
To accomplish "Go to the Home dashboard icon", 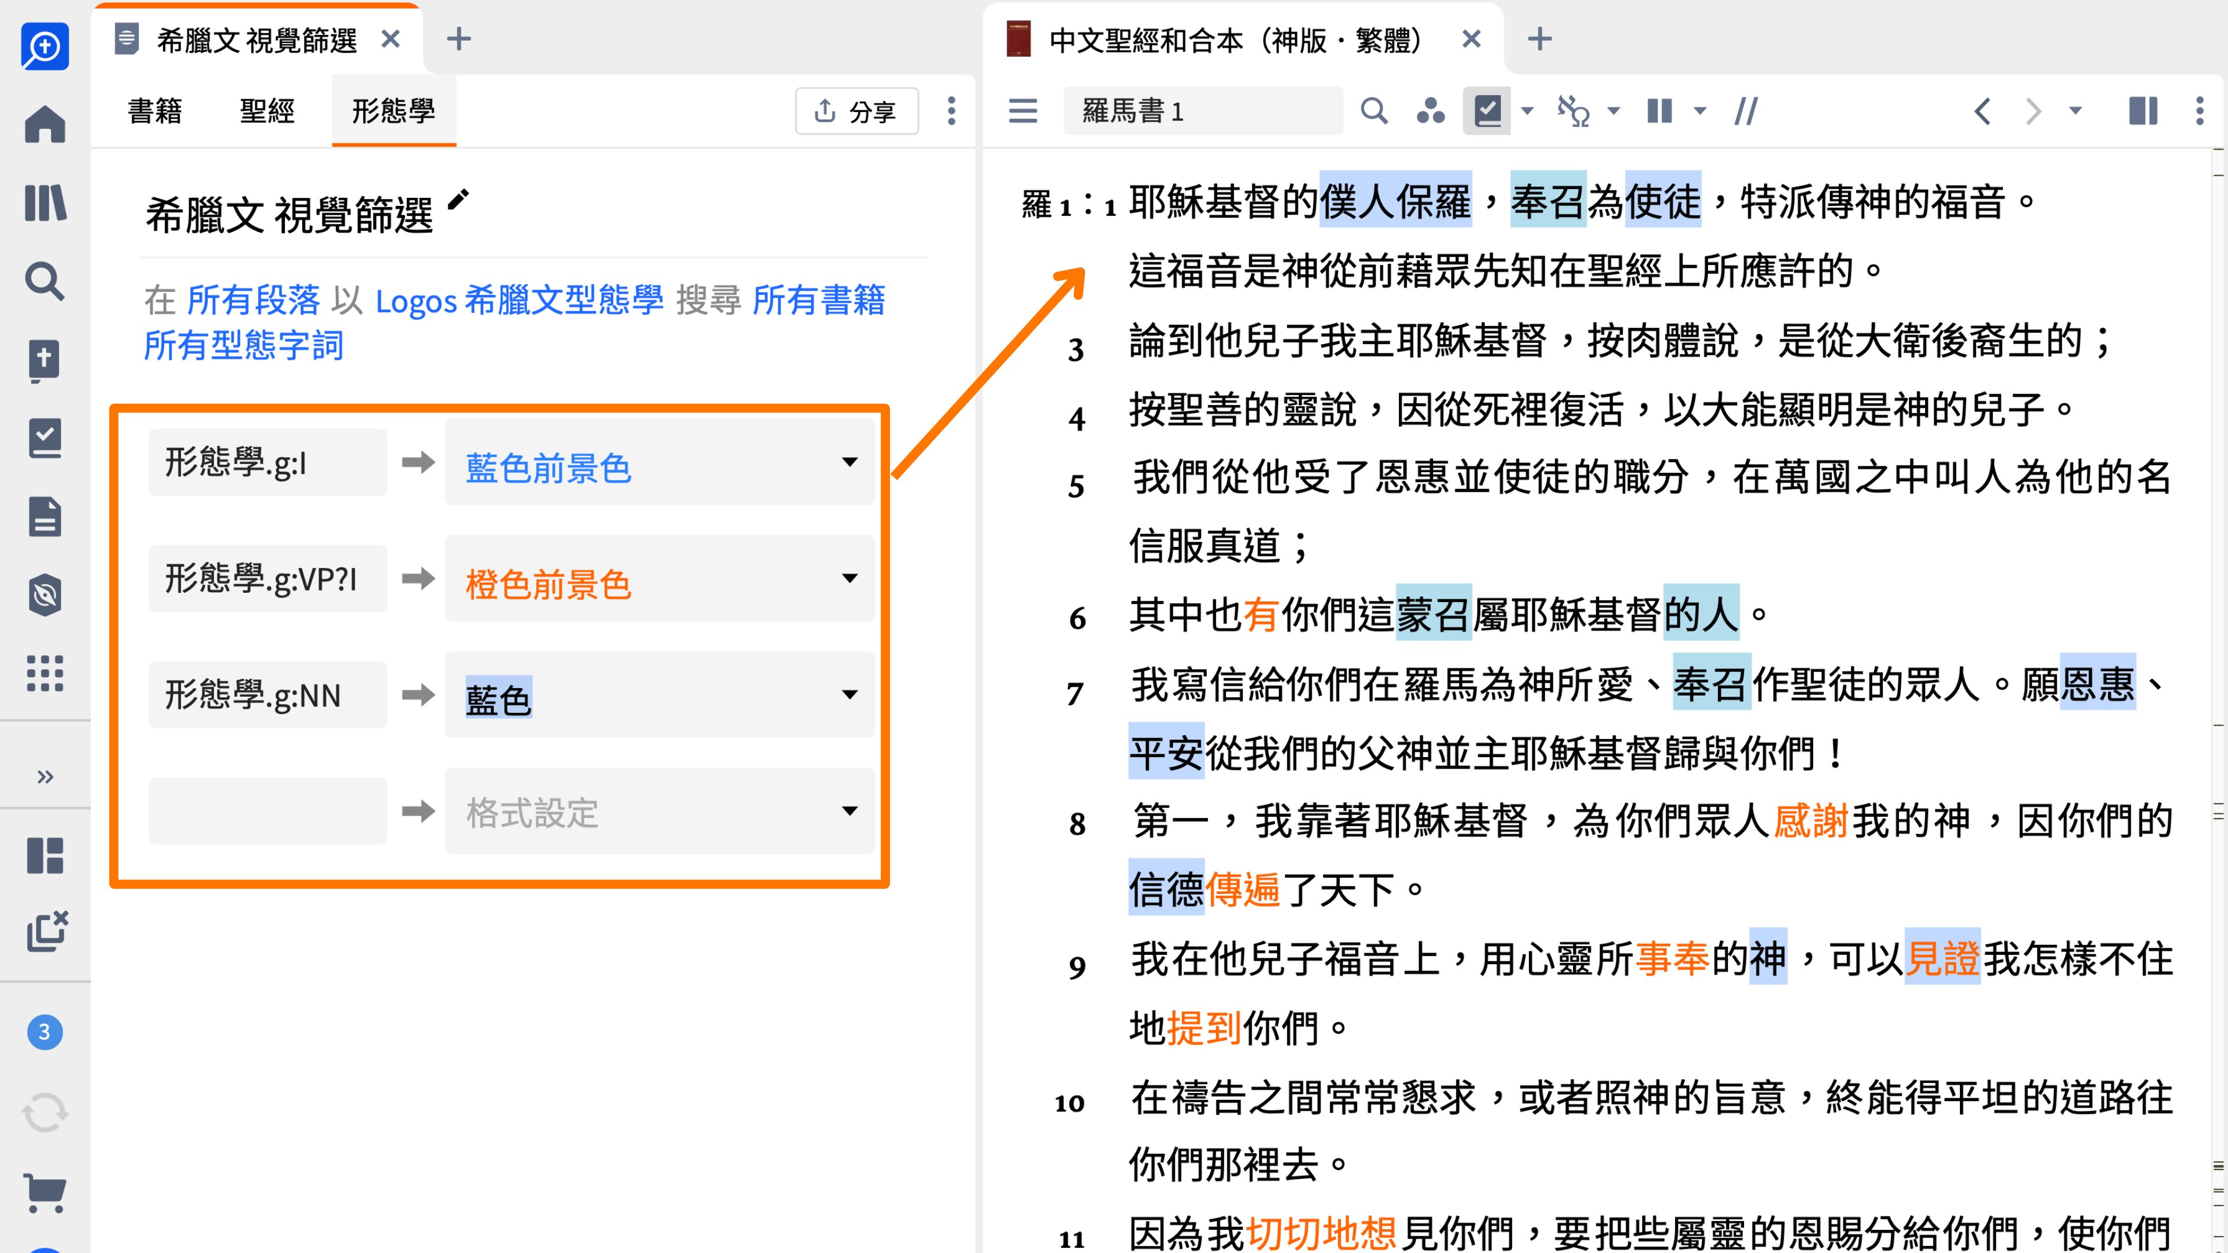I will click(x=45, y=124).
